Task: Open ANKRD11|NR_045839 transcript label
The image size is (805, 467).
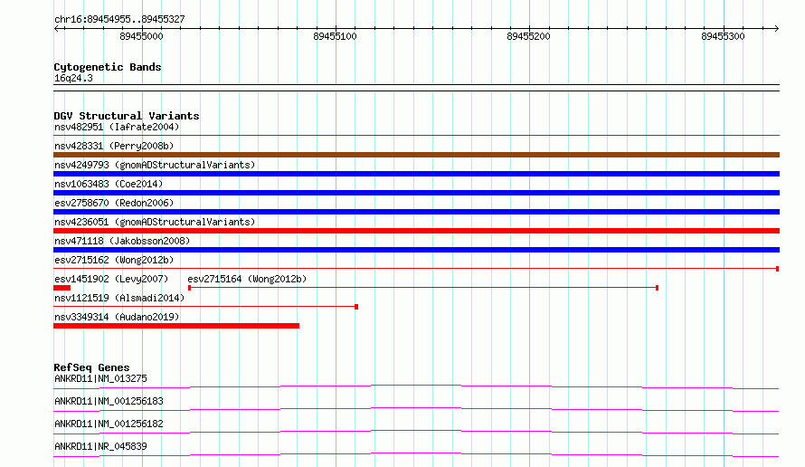Action: click(x=100, y=446)
